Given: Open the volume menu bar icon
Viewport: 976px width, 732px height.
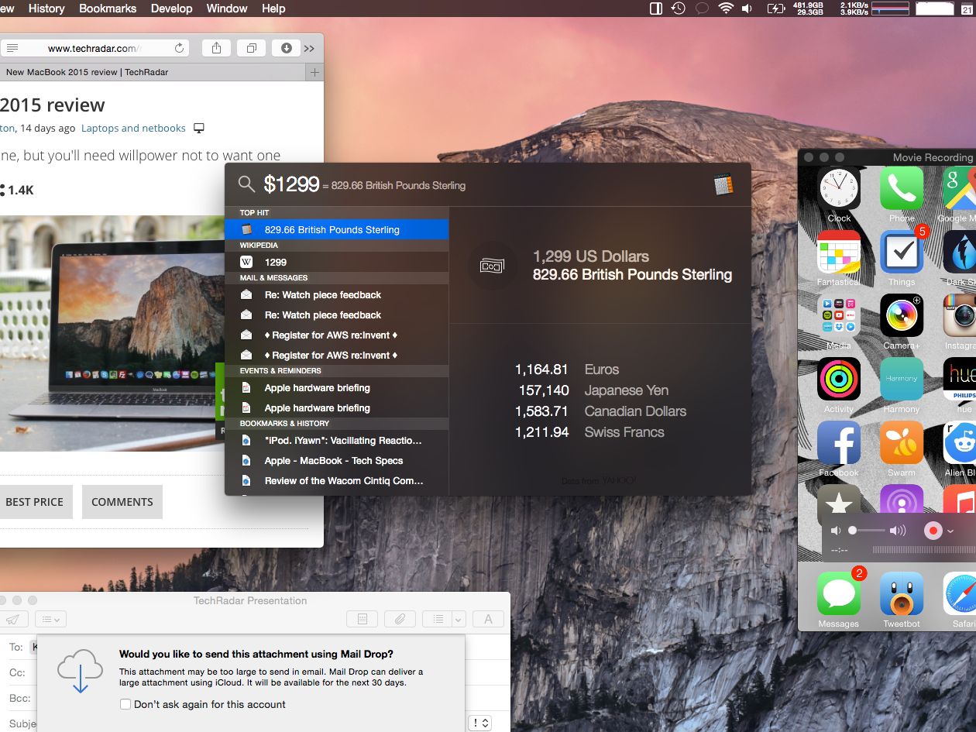Looking at the screenshot, I should [747, 9].
